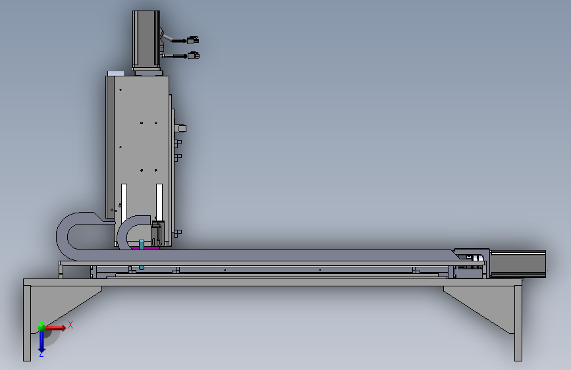Select the long horizontal table top plate

pos(273,282)
